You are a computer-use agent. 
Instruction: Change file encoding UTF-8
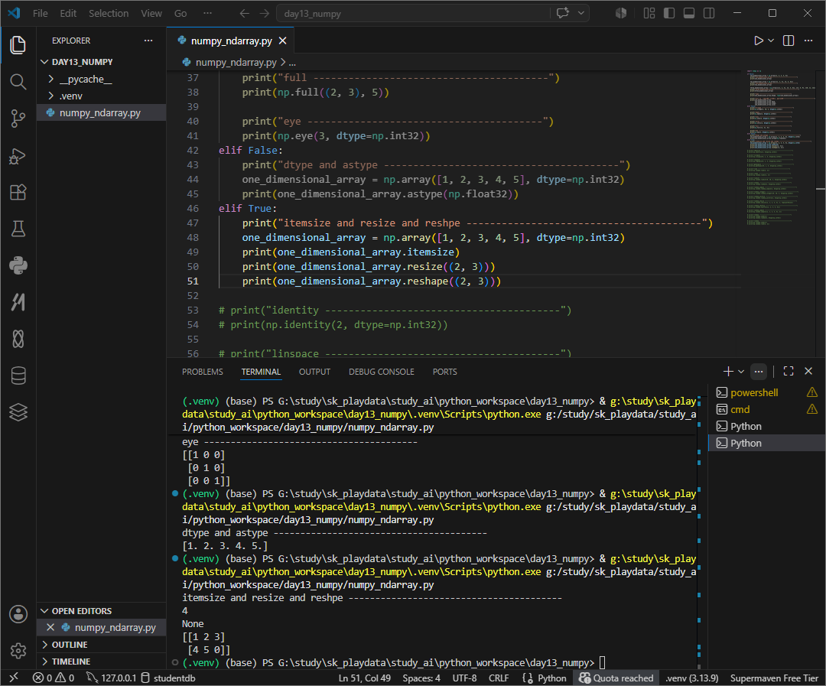(464, 678)
